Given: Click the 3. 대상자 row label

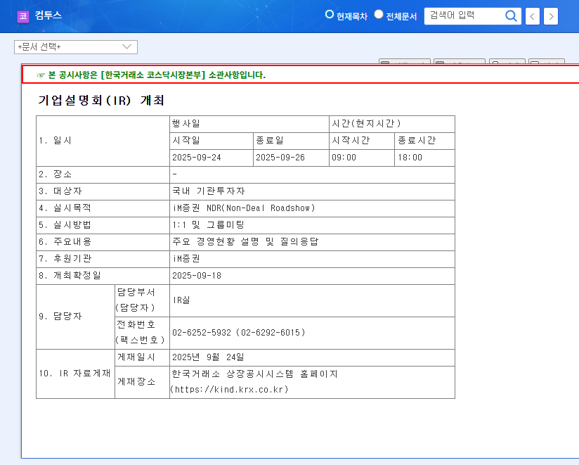Looking at the screenshot, I should pos(103,191).
